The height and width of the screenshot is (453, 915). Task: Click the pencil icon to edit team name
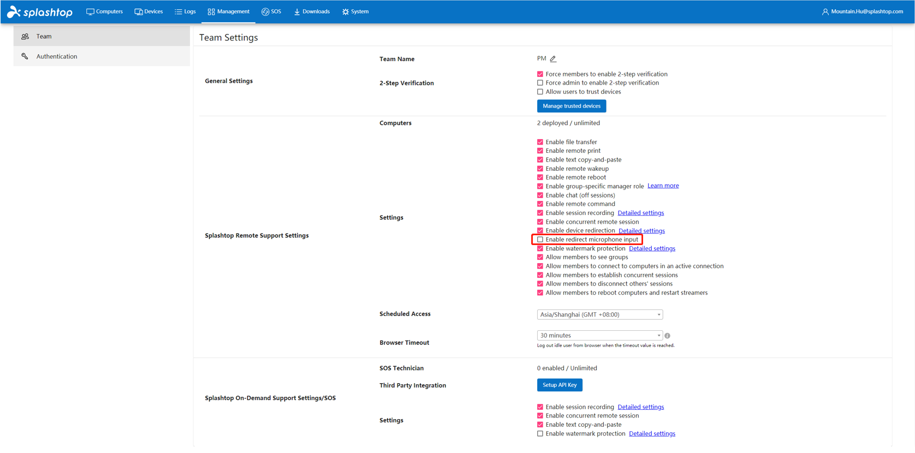(553, 59)
